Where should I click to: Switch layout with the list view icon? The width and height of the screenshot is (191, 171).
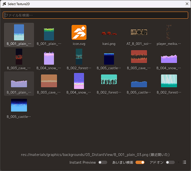tap(184, 162)
